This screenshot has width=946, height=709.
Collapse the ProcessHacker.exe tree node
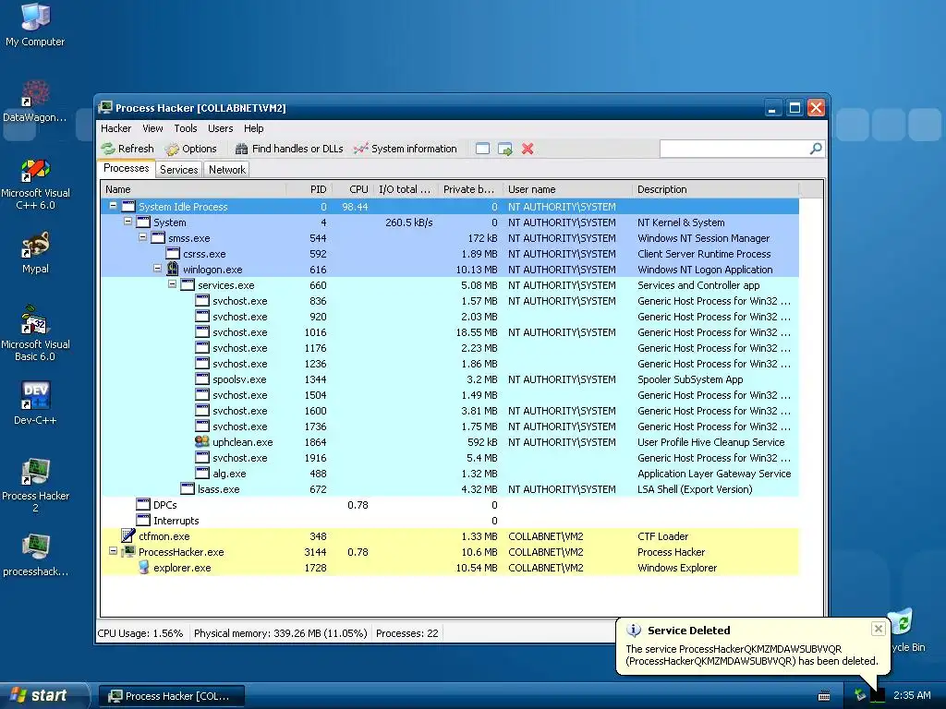[x=113, y=551]
